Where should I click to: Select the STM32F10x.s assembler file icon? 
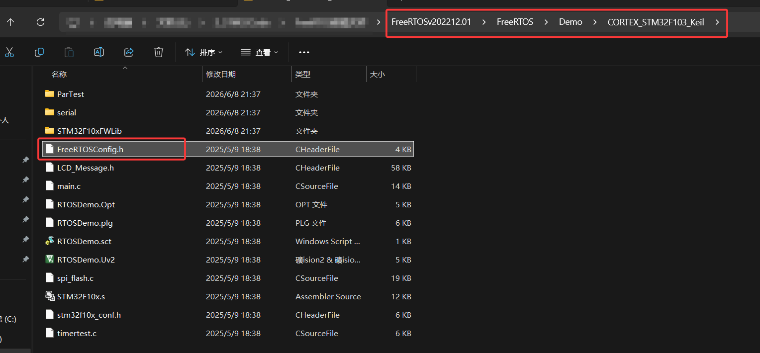49,296
